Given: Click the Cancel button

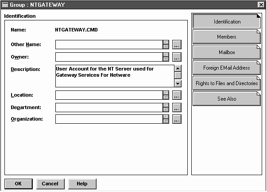Looking at the screenshot, I should pyautogui.click(x=50, y=184).
